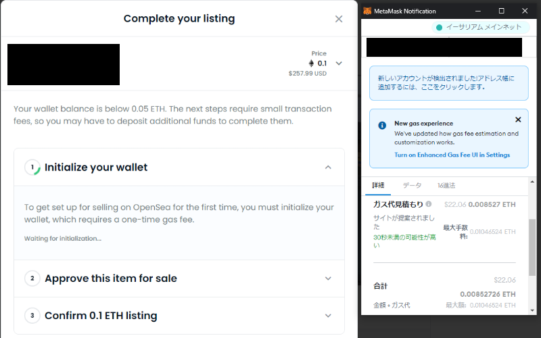
Task: Click the gas estimate info tooltip icon
Action: click(429, 204)
